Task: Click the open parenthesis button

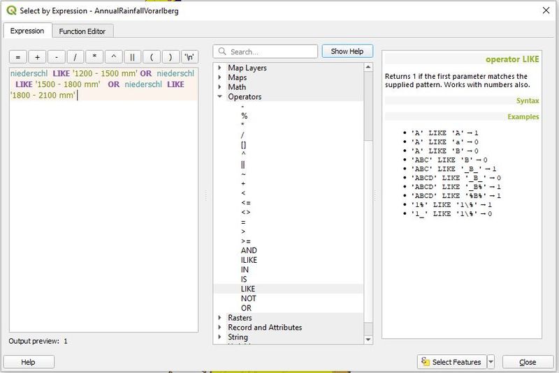Action: tap(152, 56)
